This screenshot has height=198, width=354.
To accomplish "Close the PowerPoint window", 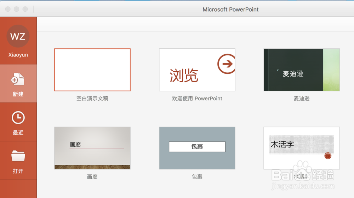I will click(x=8, y=9).
